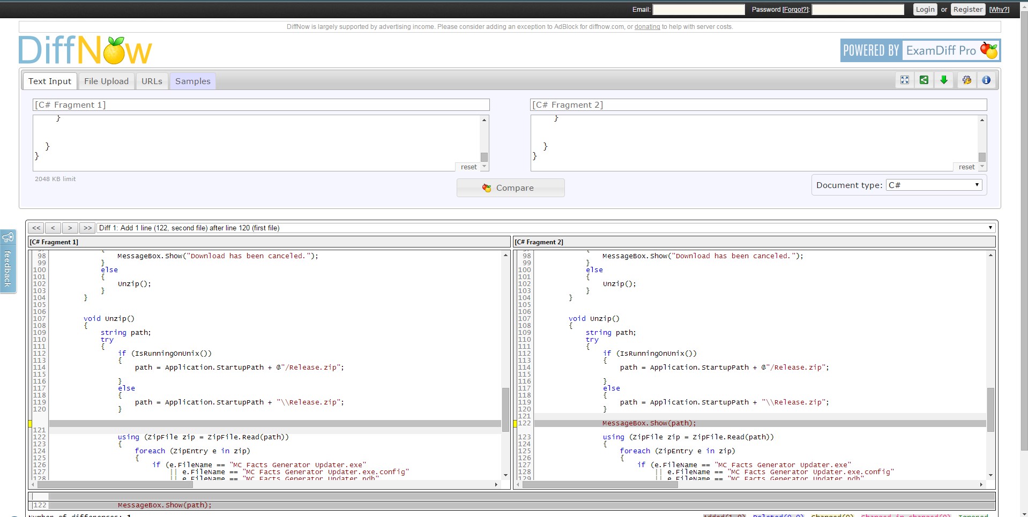This screenshot has height=517, width=1028.
Task: Click the fullscreen expand icon
Action: 905,80
